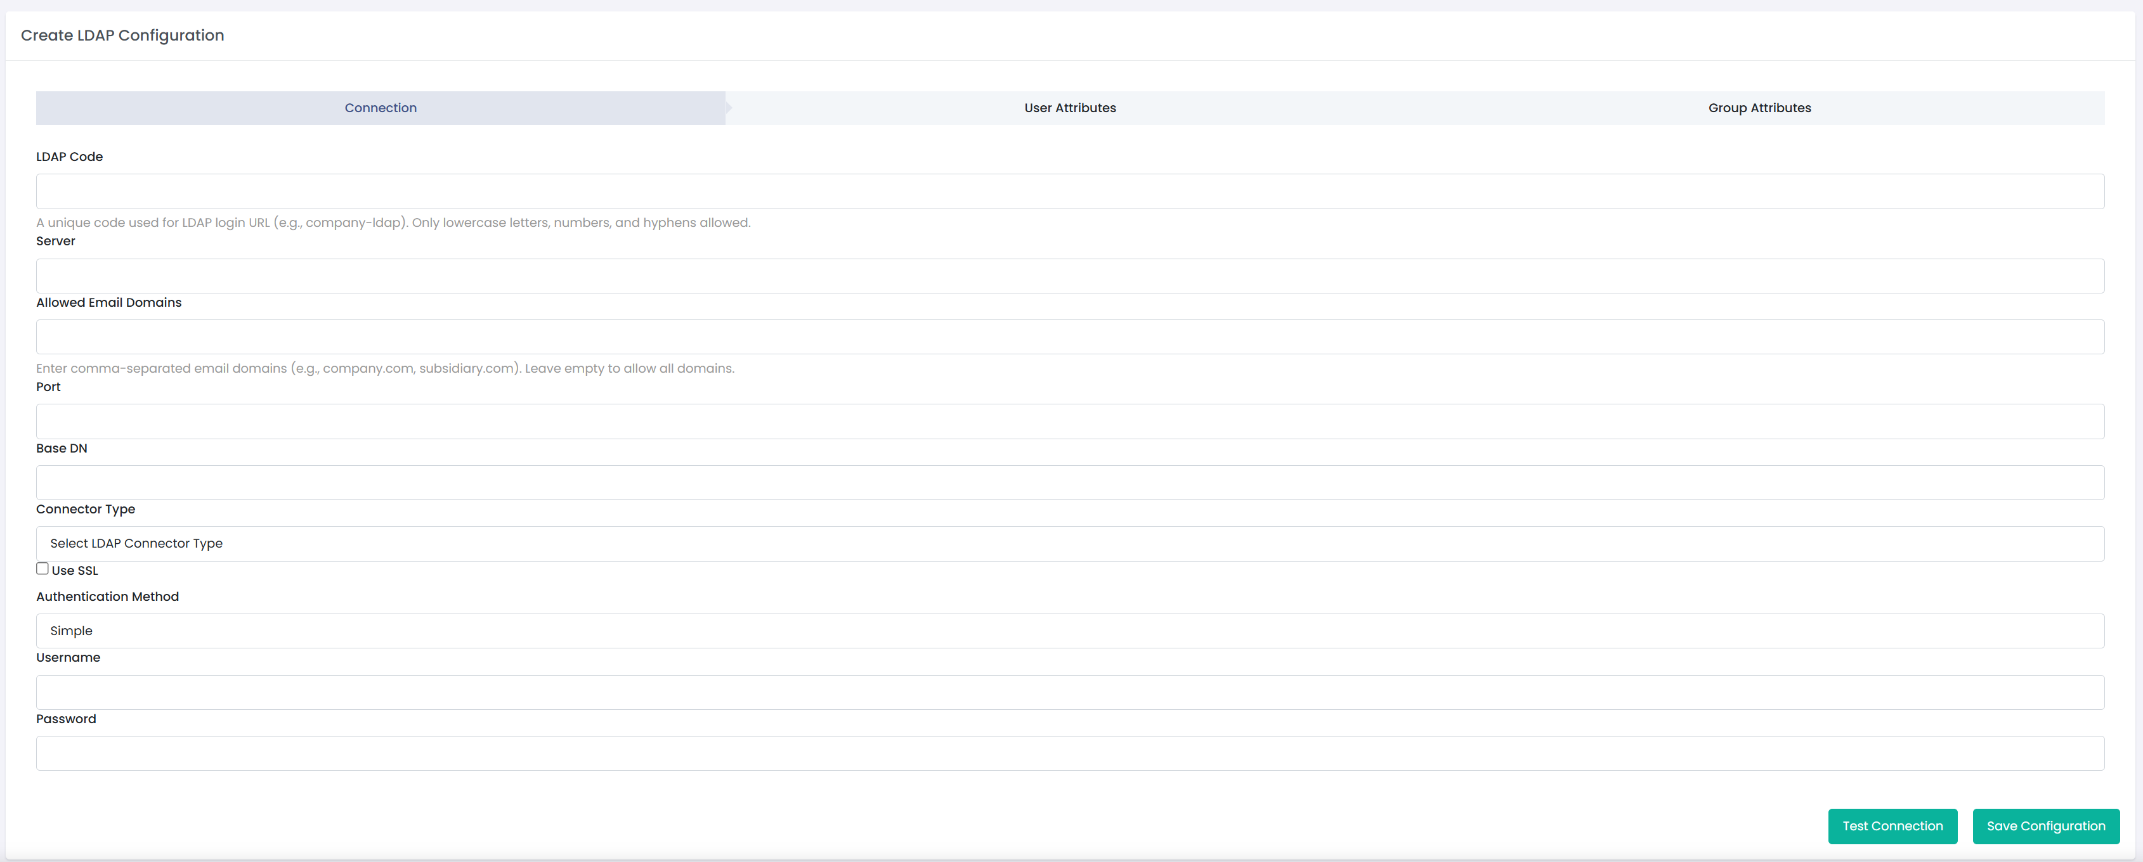The height and width of the screenshot is (862, 2143).
Task: Click the Create LDAP Configuration heading
Action: tap(122, 35)
